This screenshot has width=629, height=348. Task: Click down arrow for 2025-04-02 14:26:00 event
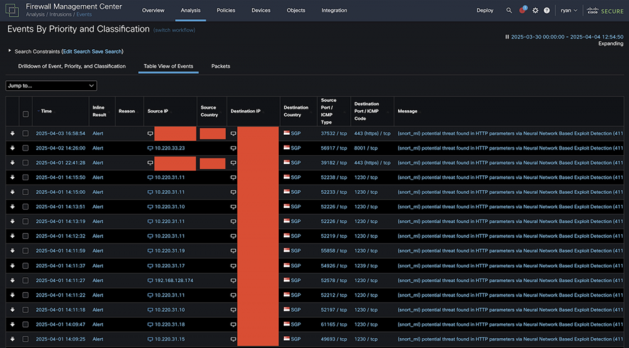(12, 148)
